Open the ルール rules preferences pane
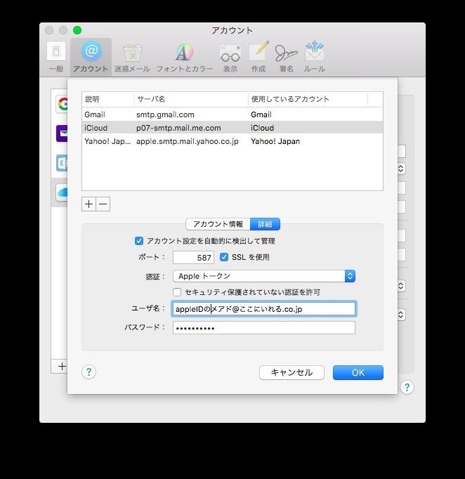This screenshot has width=465, height=479. point(315,57)
